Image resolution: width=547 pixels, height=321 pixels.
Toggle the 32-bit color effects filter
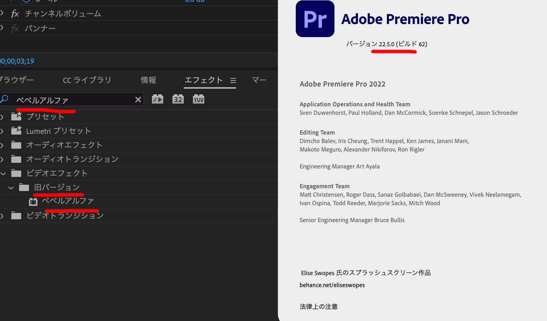pos(178,99)
